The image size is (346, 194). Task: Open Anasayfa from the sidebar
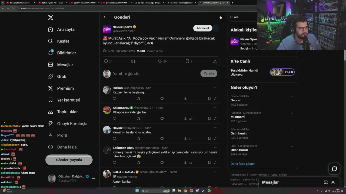tap(61, 29)
